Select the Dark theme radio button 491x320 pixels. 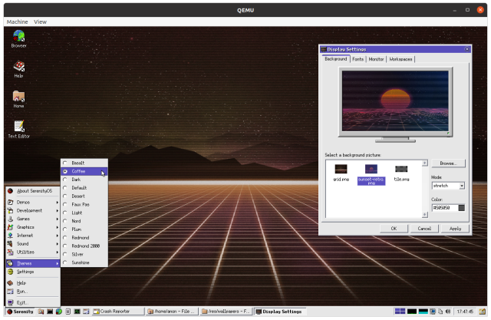point(65,180)
